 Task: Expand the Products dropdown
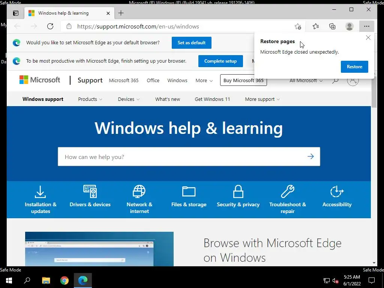click(x=90, y=99)
